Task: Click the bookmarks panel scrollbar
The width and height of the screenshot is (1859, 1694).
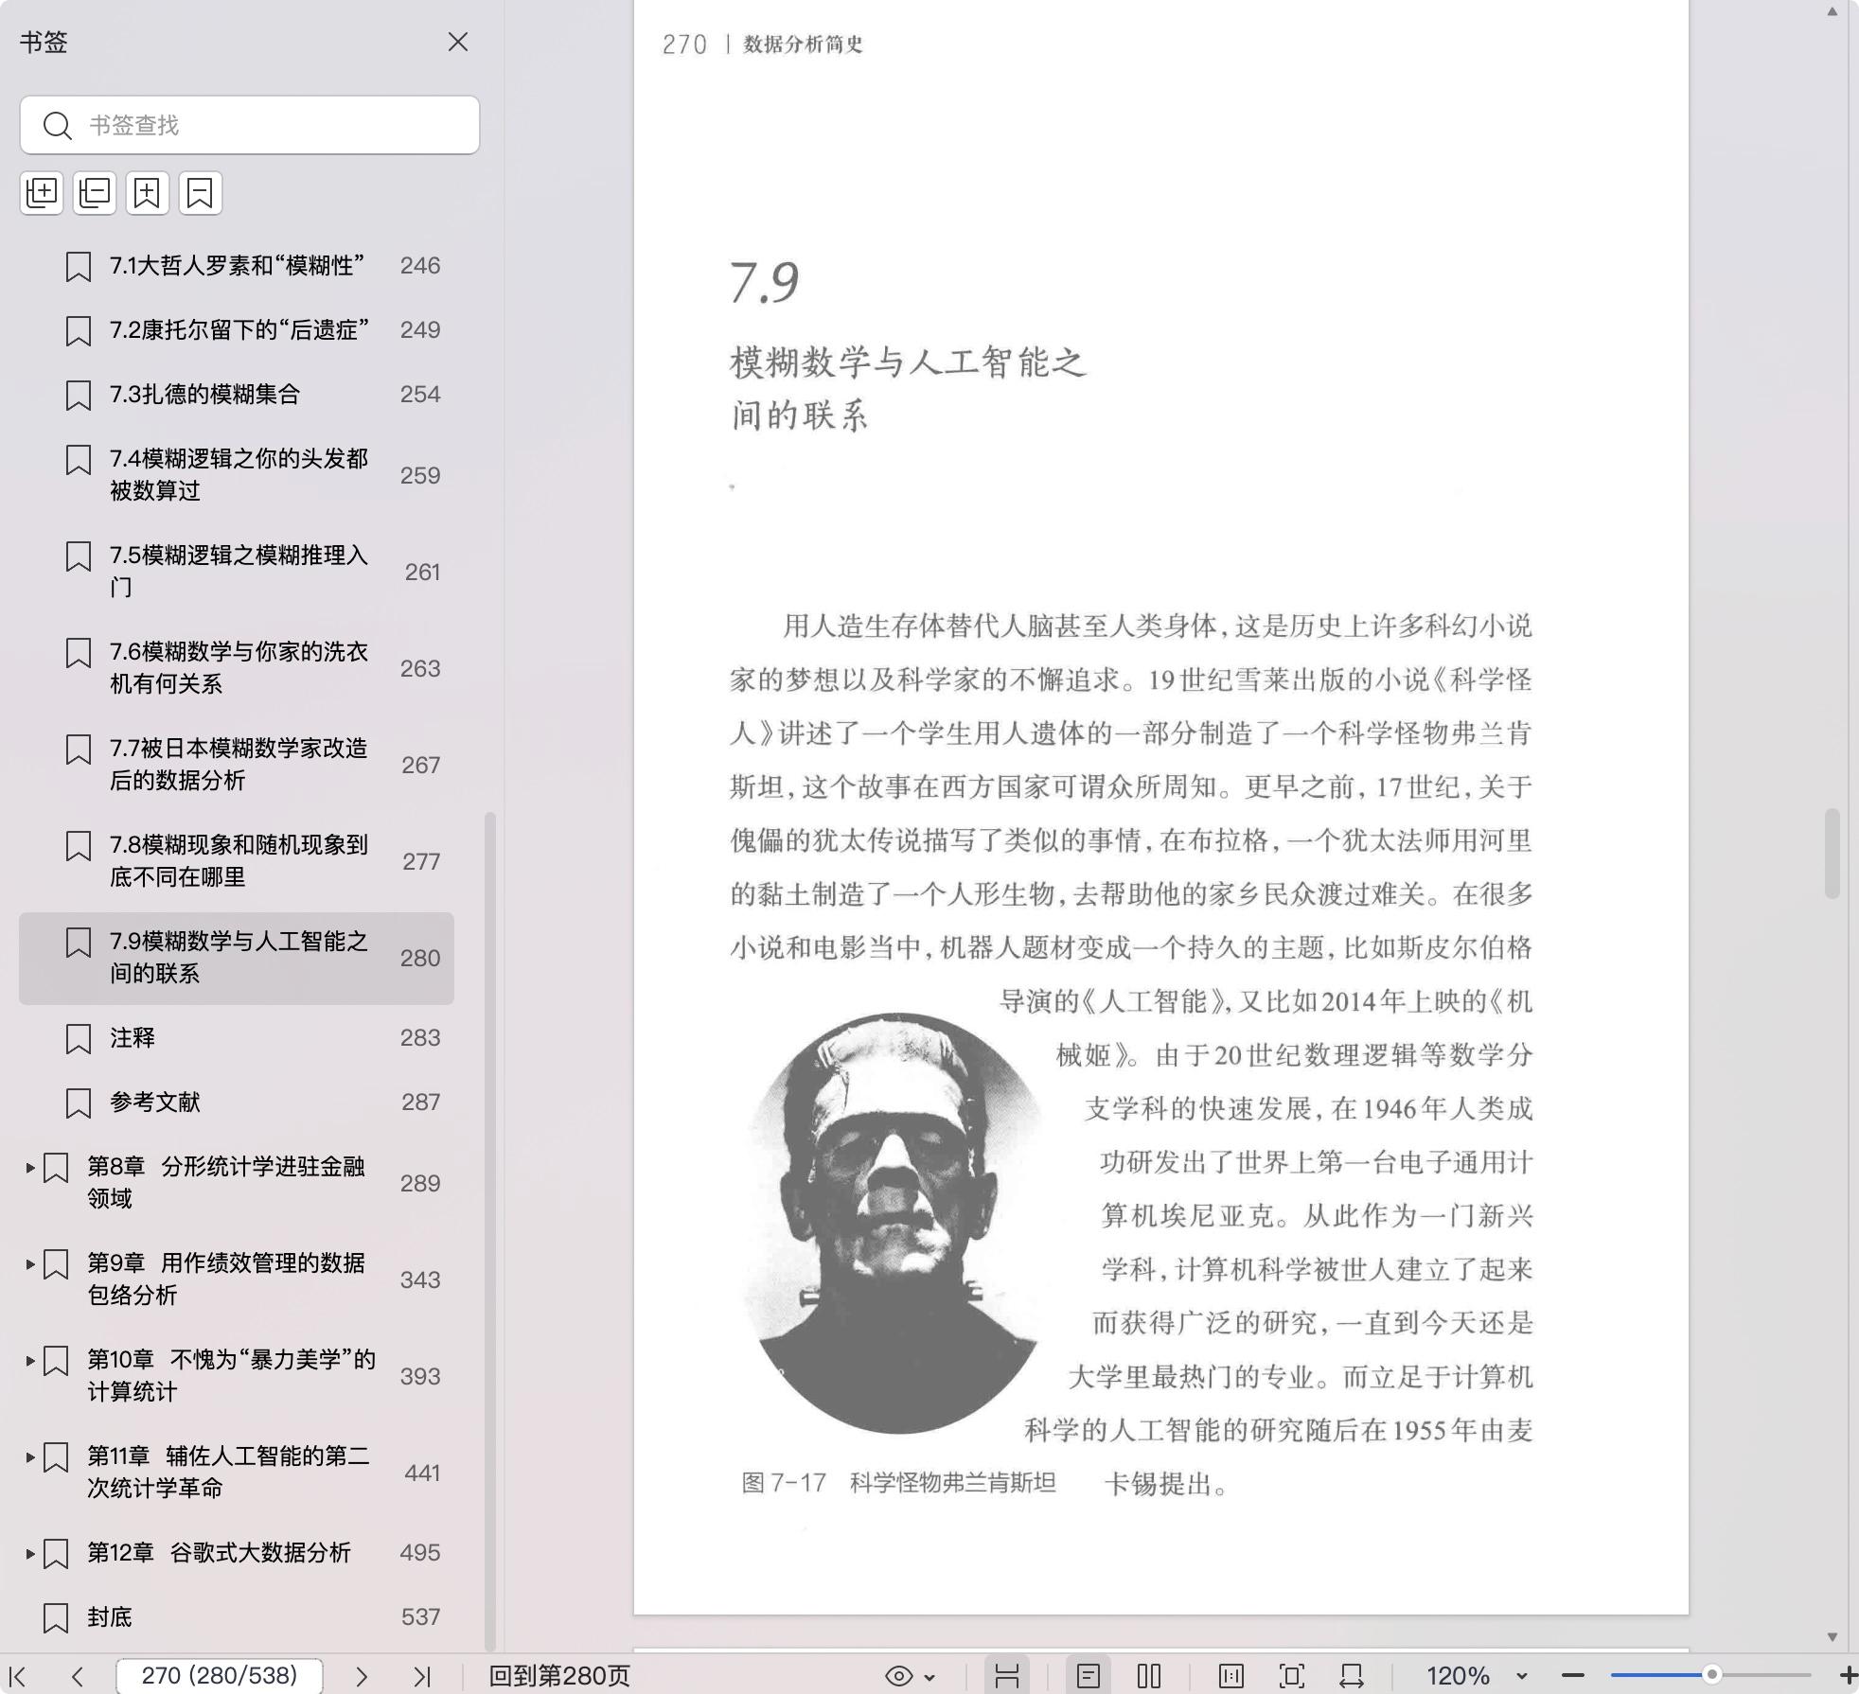Action: 490,1230
